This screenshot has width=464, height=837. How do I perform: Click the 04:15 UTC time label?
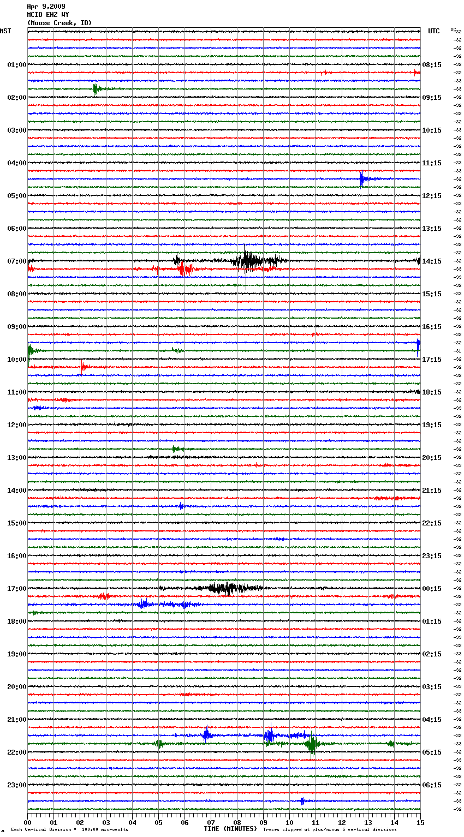tap(432, 720)
